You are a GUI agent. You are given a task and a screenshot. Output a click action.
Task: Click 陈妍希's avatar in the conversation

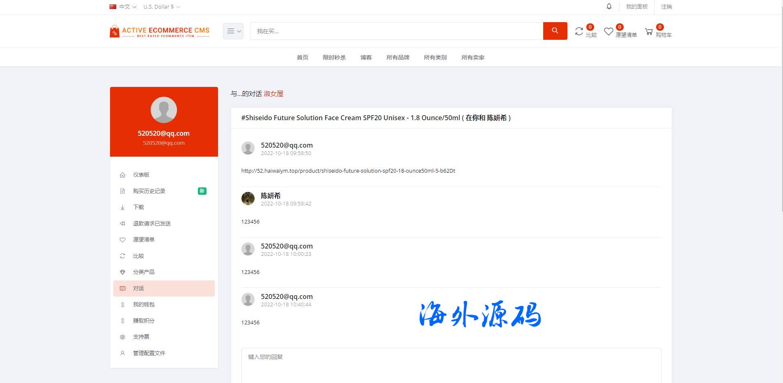point(248,198)
